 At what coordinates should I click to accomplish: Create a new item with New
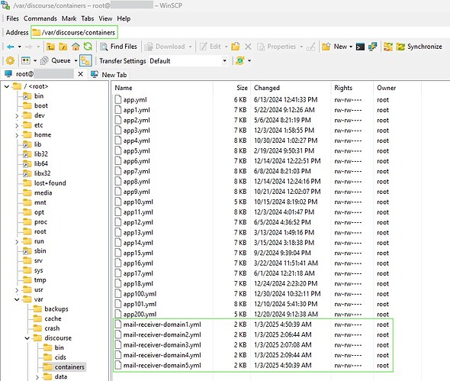335,47
